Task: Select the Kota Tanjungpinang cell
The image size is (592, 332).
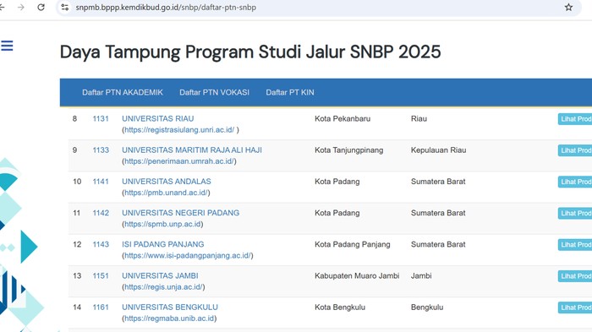Action: click(348, 150)
